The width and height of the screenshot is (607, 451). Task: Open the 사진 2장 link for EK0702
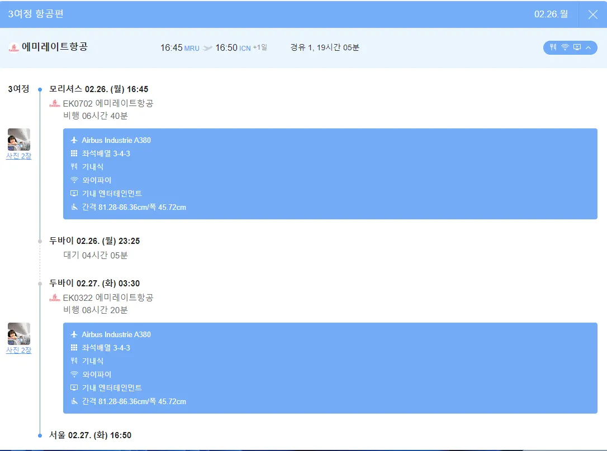point(18,156)
